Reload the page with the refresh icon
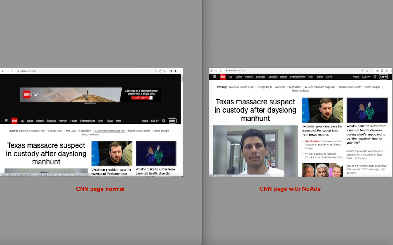This screenshot has width=393, height=245. (x=220, y=70)
